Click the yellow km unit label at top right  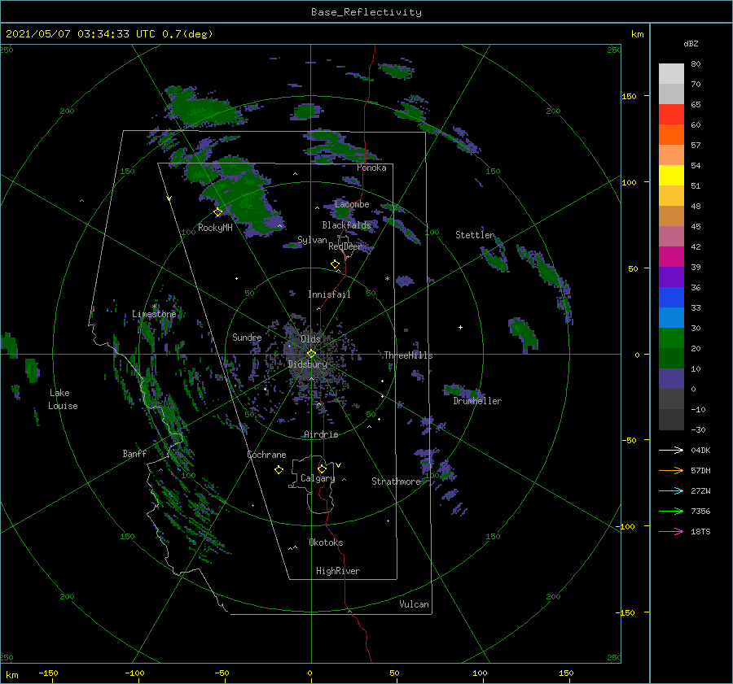coord(637,34)
